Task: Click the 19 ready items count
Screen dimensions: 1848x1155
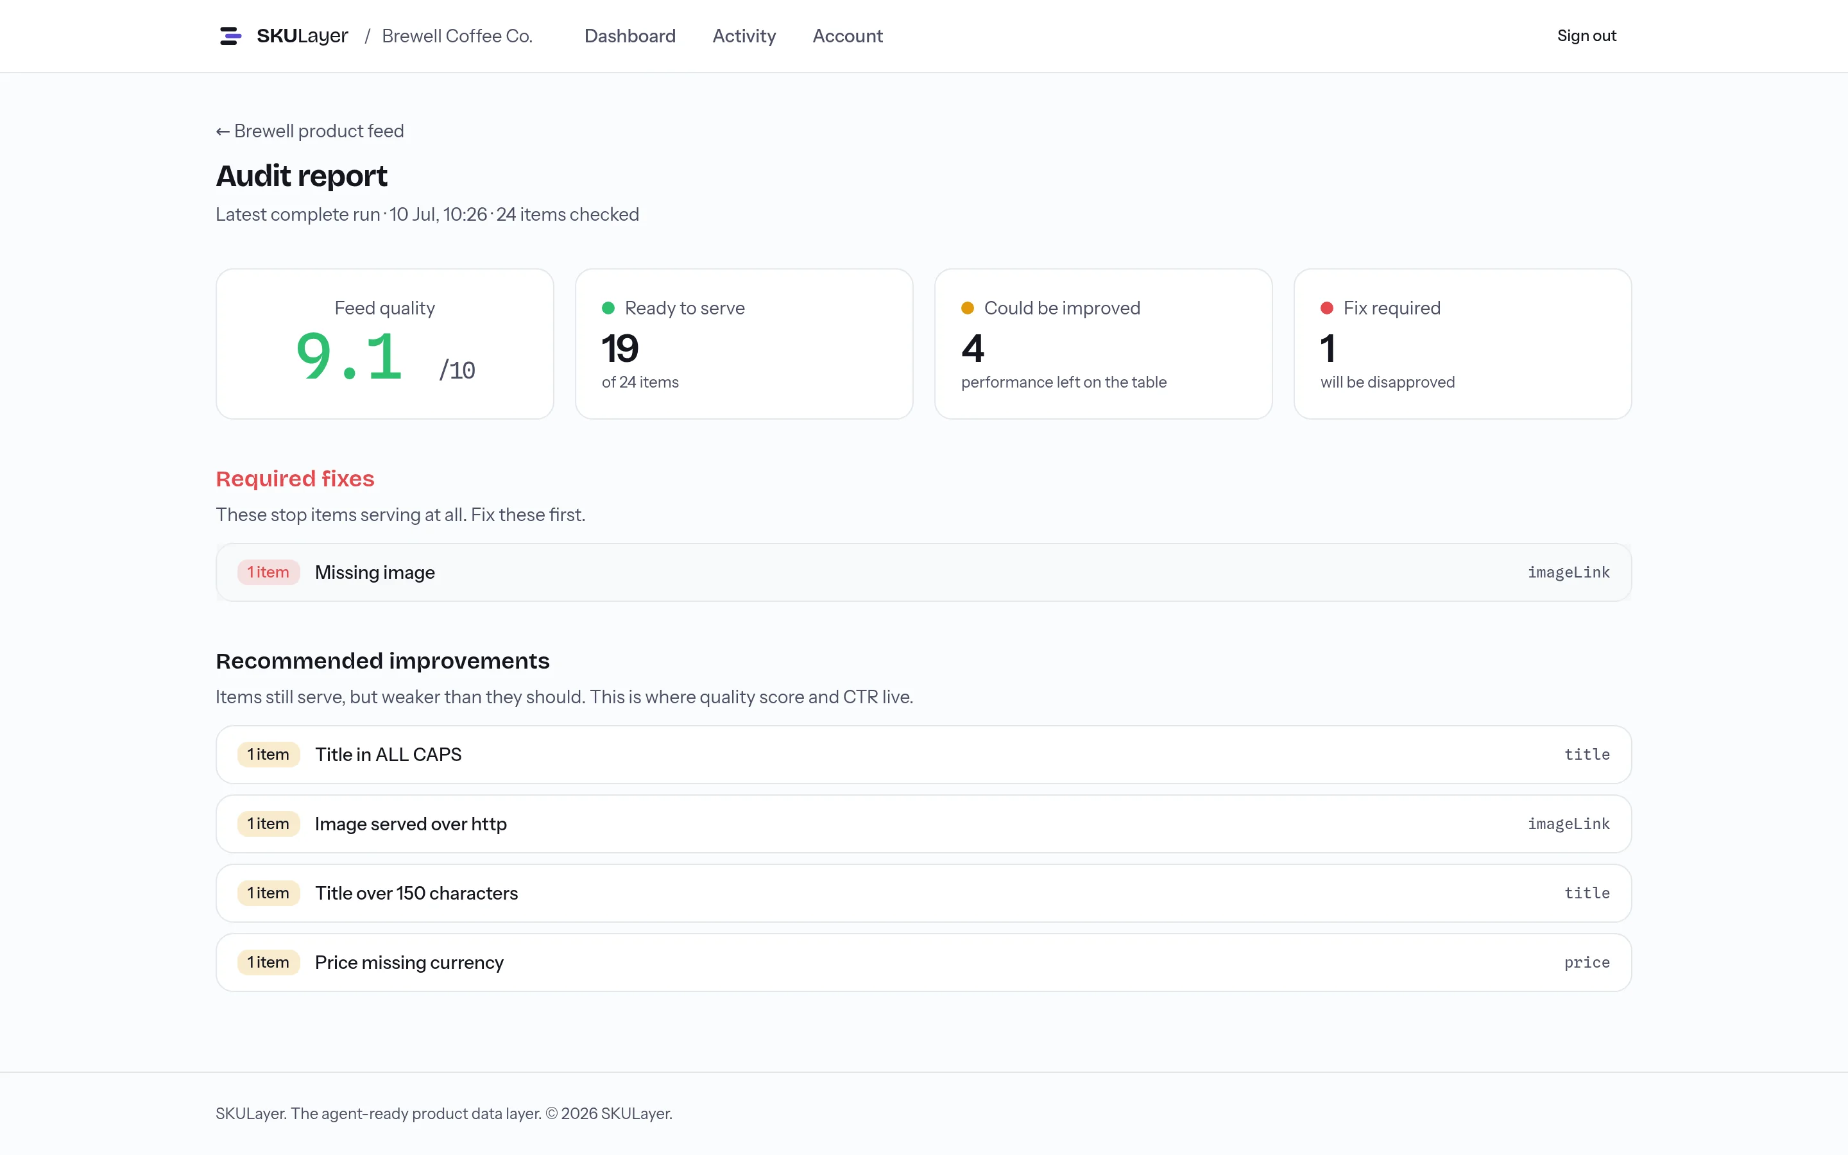Action: coord(620,348)
